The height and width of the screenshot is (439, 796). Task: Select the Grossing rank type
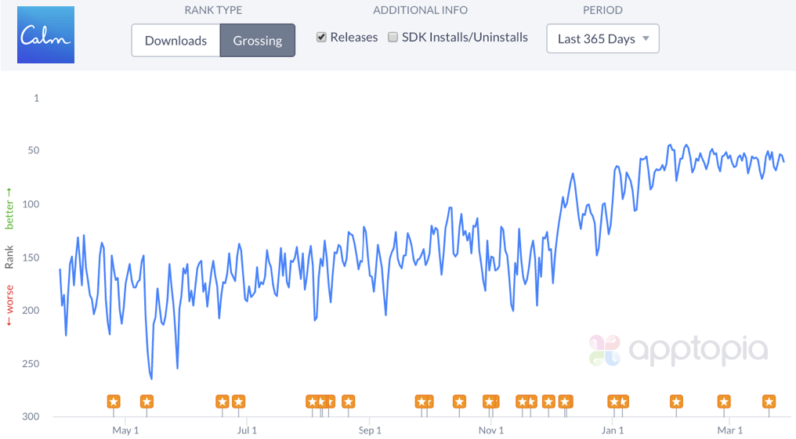257,40
